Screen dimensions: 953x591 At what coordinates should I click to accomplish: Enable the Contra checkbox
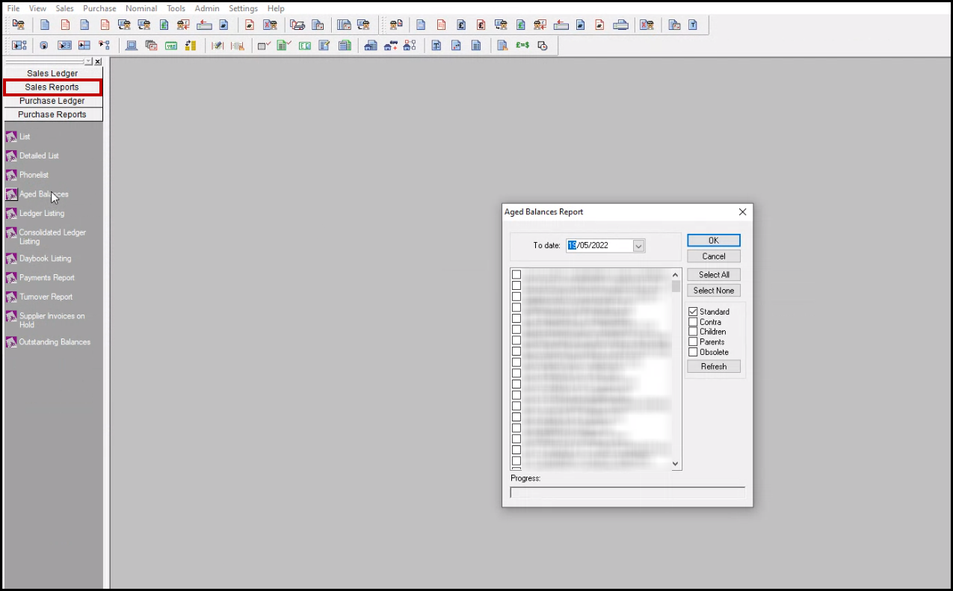pyautogui.click(x=693, y=322)
